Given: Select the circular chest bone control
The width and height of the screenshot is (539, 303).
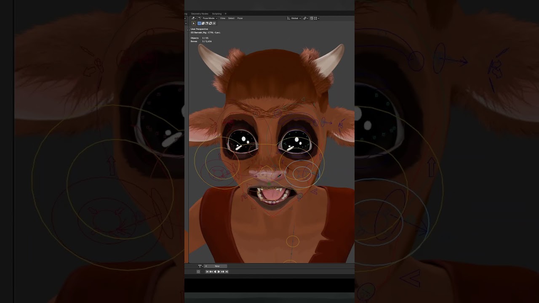Looking at the screenshot, I should pos(293,241).
